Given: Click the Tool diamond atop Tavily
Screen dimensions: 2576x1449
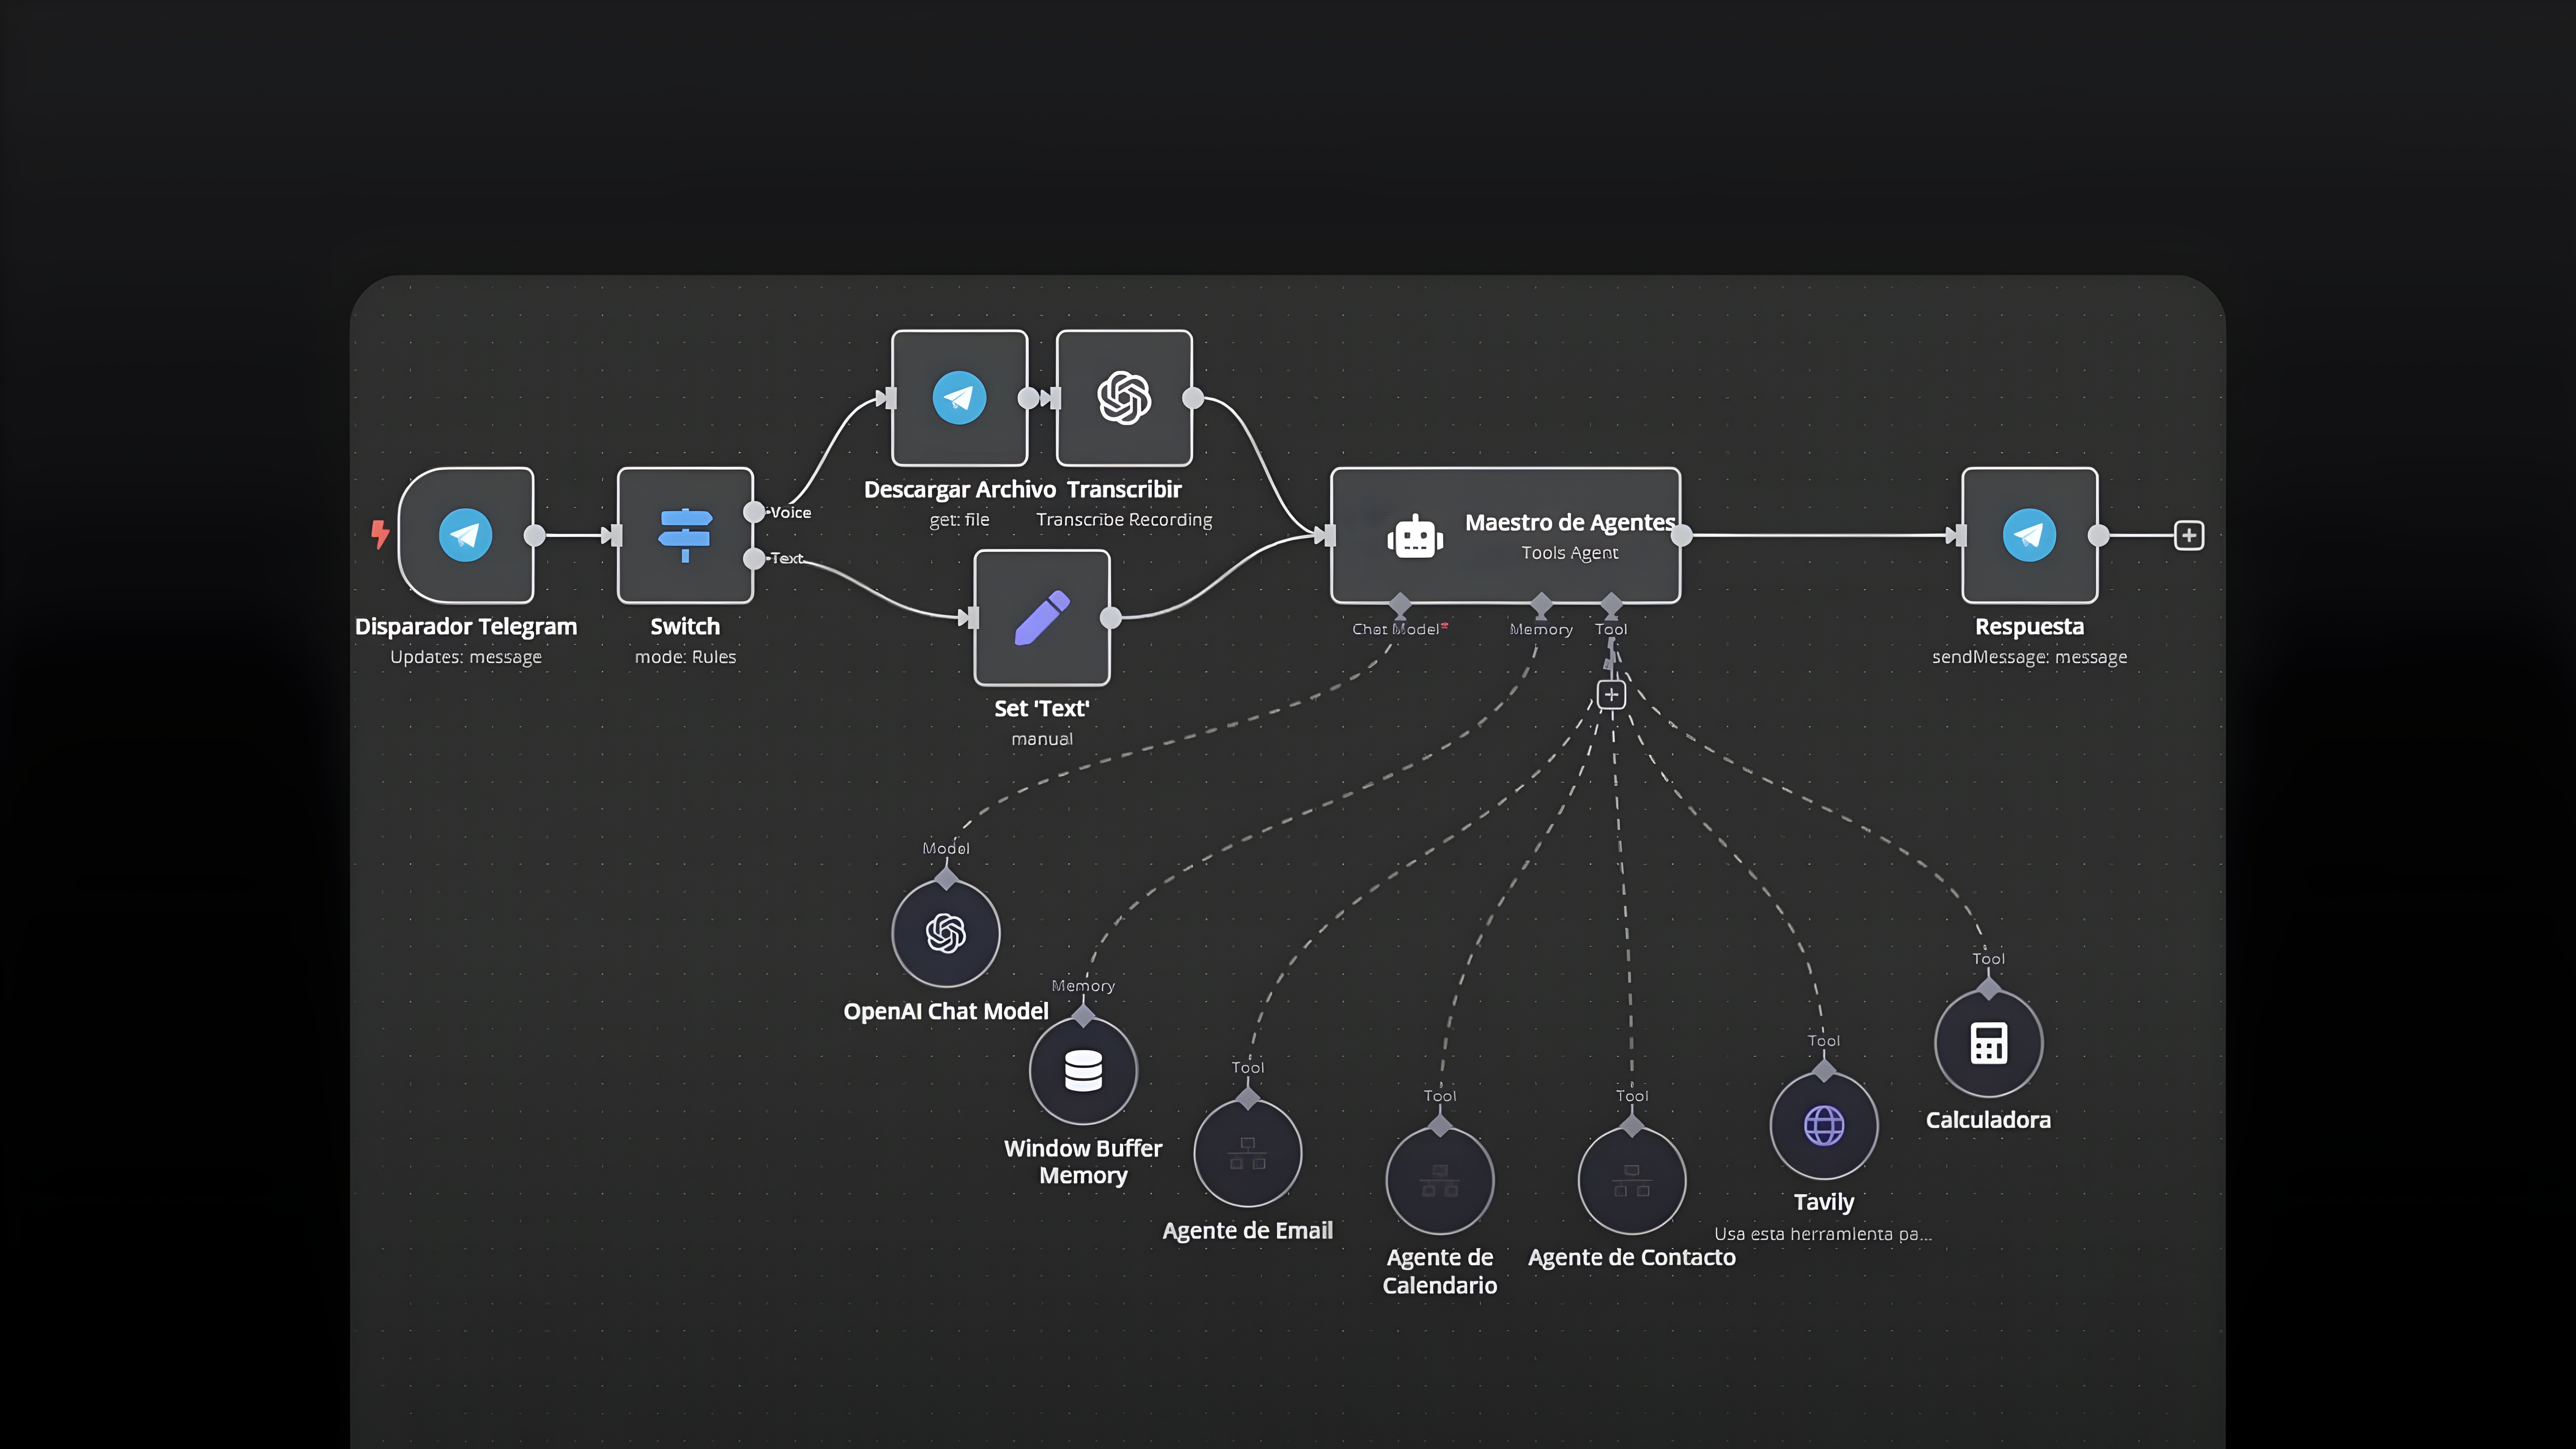Looking at the screenshot, I should [1824, 1071].
